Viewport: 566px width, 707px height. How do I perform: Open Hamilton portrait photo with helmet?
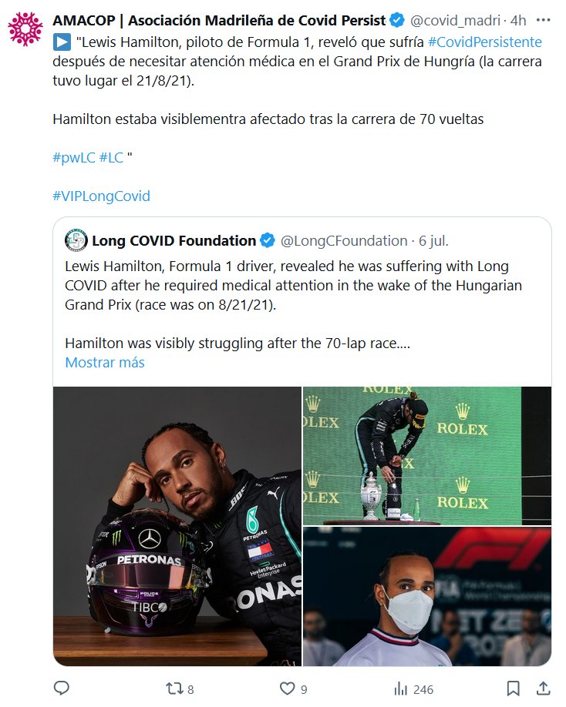(x=177, y=526)
